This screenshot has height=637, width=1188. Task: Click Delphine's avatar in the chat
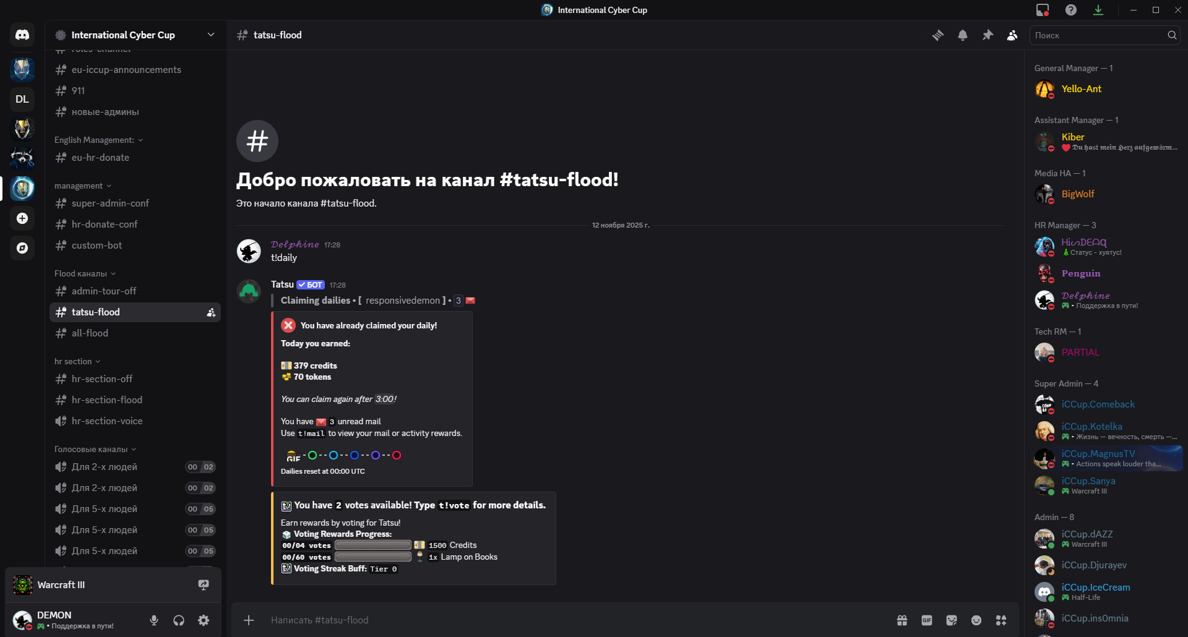click(249, 252)
